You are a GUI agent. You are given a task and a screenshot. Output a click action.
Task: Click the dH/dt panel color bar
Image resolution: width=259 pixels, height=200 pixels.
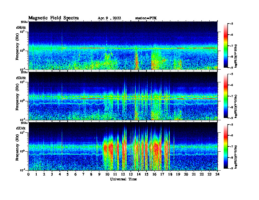[225, 46]
